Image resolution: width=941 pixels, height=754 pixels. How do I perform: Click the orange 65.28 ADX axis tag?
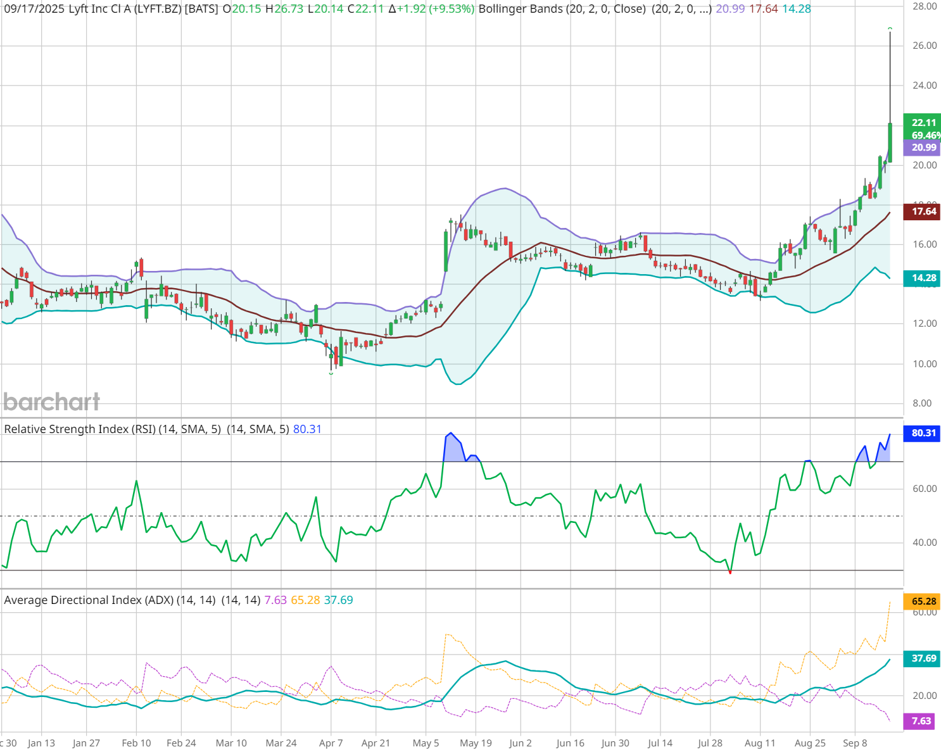[923, 601]
